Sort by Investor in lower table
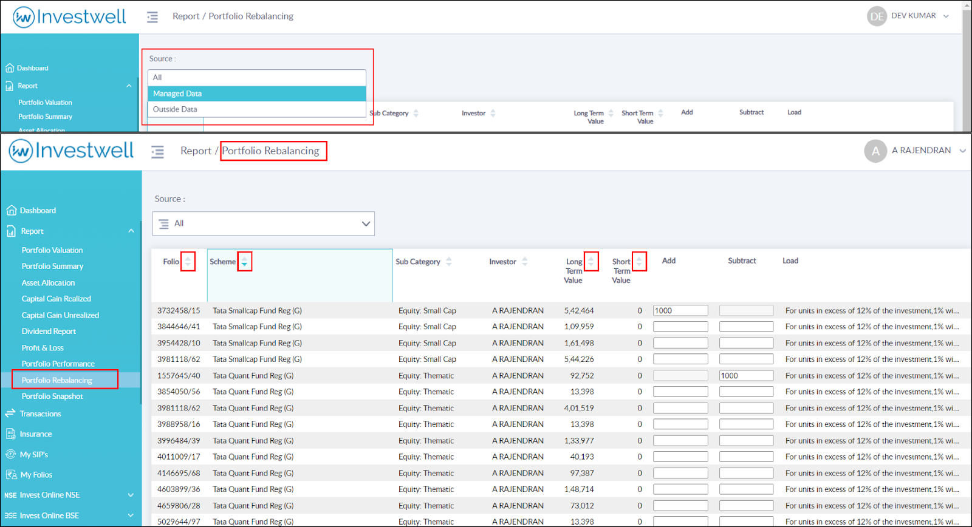The width and height of the screenshot is (972, 527). (525, 262)
